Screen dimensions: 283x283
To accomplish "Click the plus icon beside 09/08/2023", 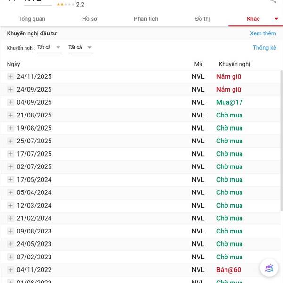I will point(11,231).
